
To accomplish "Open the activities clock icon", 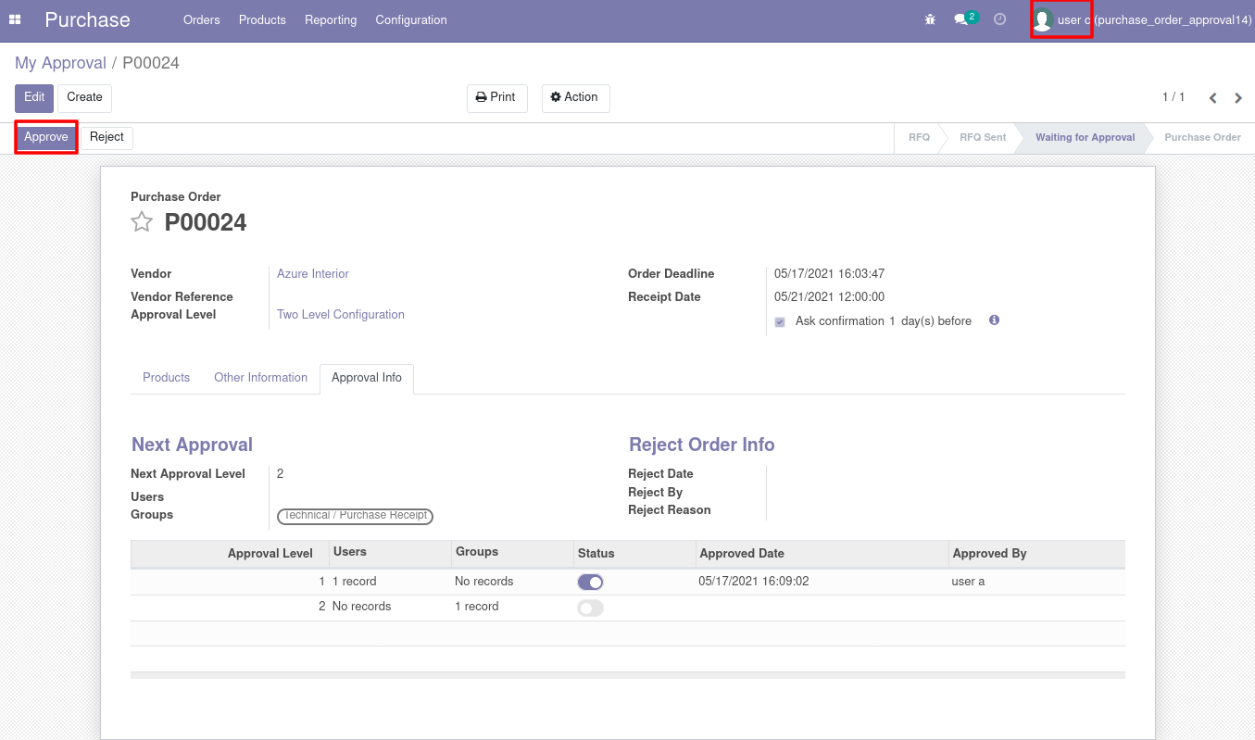I will (x=999, y=19).
